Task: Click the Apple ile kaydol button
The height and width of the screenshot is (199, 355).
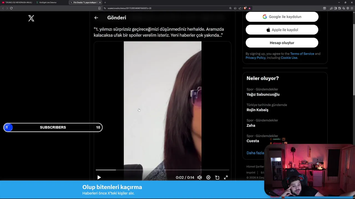Action: [x=282, y=30]
